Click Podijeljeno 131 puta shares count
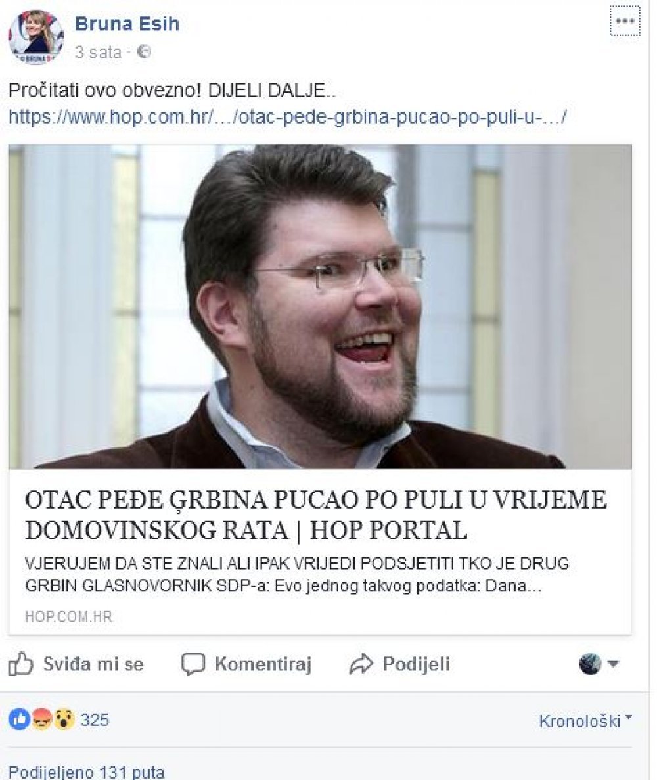Screen dimensions: 657x780 click(x=87, y=771)
